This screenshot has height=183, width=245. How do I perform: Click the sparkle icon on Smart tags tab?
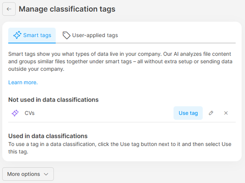(x=17, y=35)
